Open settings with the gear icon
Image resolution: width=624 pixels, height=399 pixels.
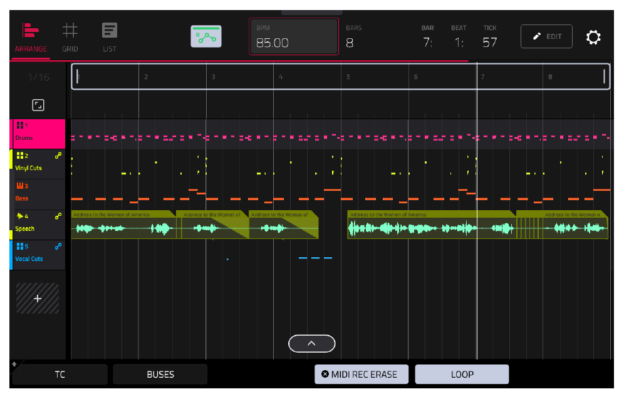click(593, 37)
